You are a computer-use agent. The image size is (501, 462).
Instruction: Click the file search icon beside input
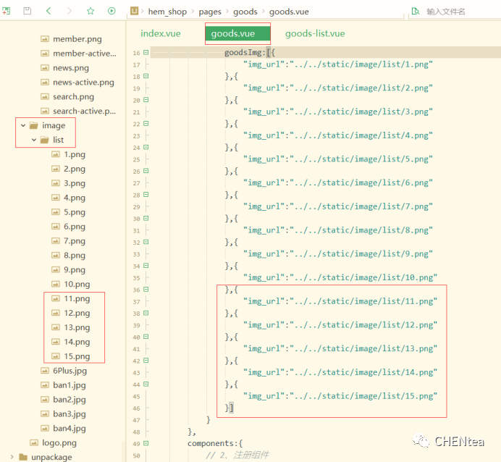tap(415, 12)
